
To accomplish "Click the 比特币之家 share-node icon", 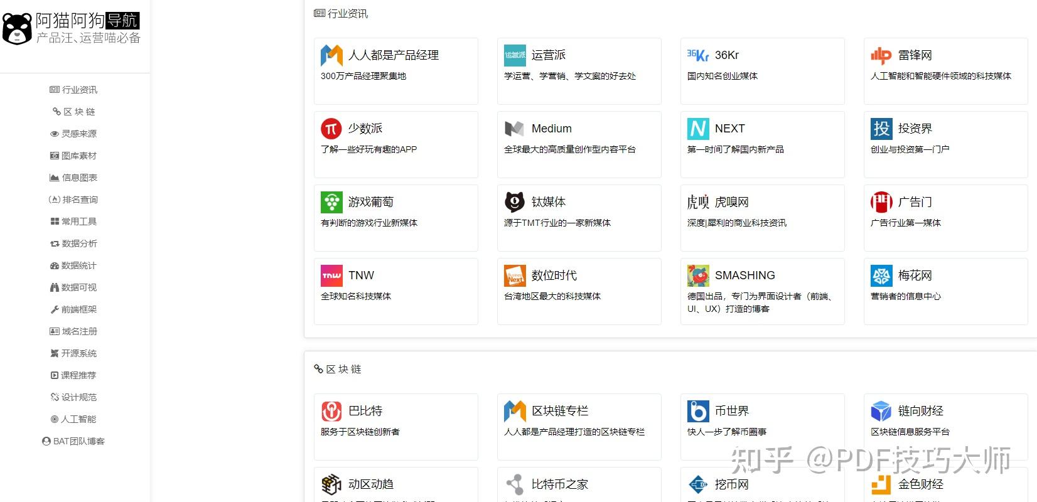I will pyautogui.click(x=515, y=484).
